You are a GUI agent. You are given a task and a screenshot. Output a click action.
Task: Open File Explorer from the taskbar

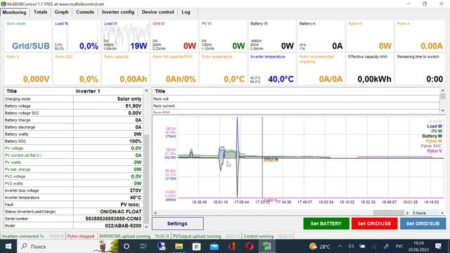click(x=179, y=247)
